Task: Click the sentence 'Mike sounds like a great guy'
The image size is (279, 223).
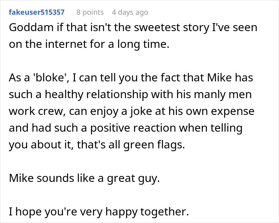Action: (x=84, y=177)
